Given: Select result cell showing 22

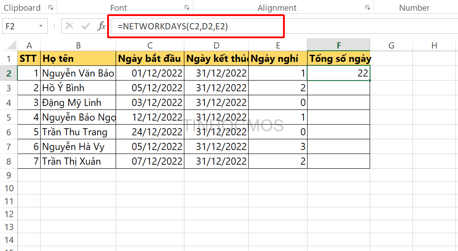Looking at the screenshot, I should tap(338, 73).
